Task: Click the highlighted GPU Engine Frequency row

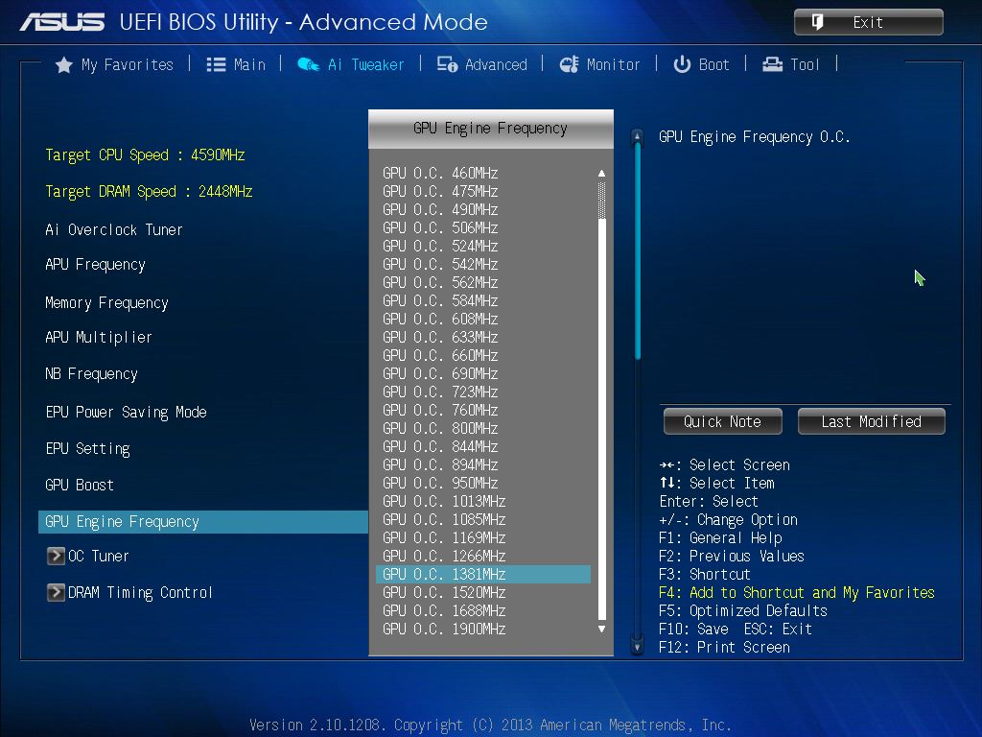Action: pos(203,522)
